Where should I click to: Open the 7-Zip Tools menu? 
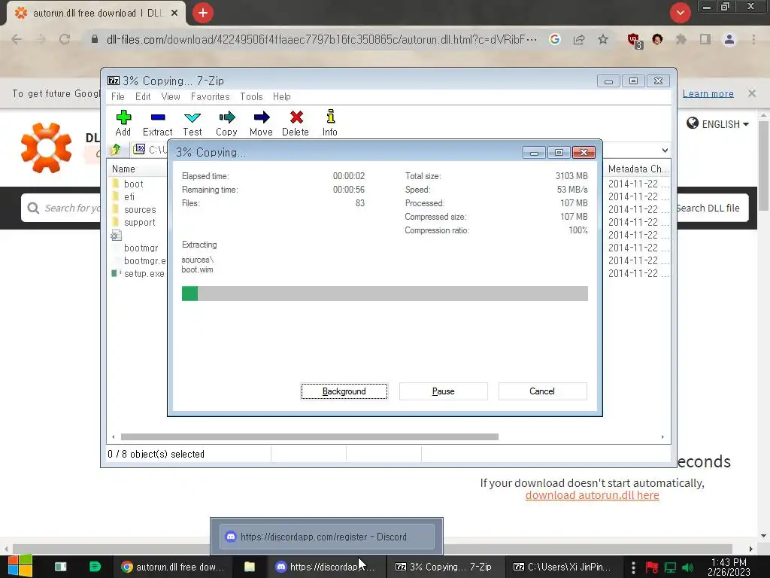(x=251, y=96)
